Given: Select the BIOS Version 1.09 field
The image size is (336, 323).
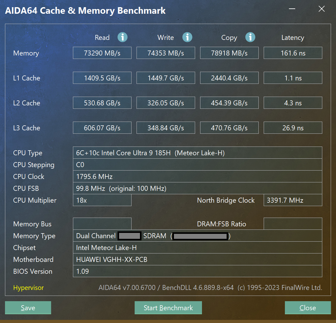Looking at the screenshot, I should 197,271.
